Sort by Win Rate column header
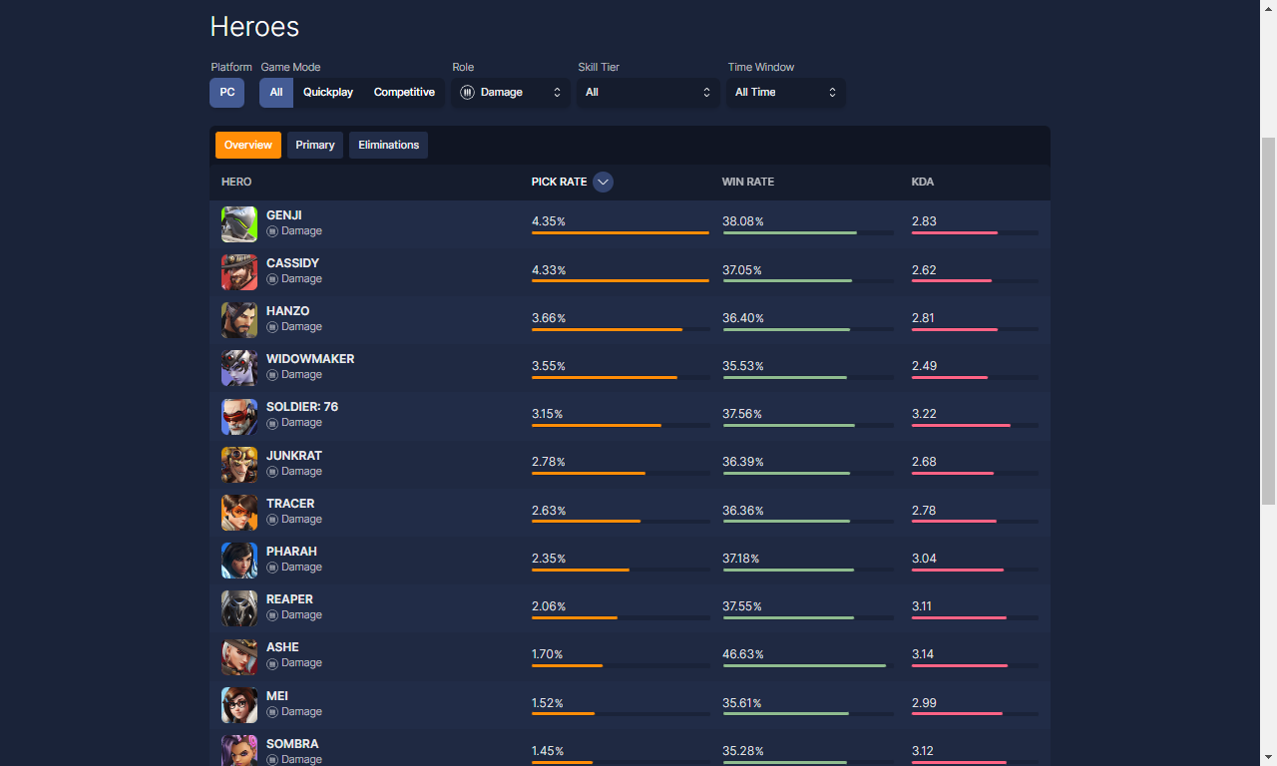1277x766 pixels. pyautogui.click(x=748, y=183)
